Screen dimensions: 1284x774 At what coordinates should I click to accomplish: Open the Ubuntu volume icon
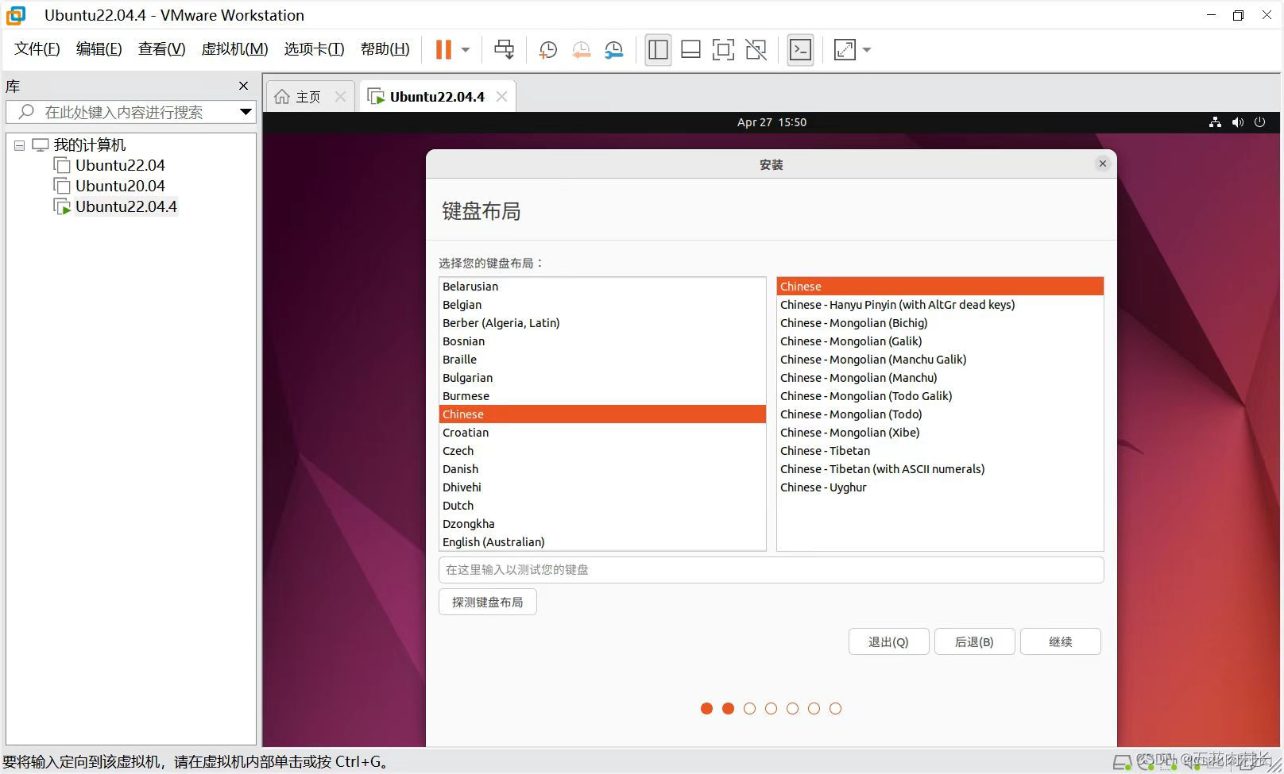point(1237,122)
